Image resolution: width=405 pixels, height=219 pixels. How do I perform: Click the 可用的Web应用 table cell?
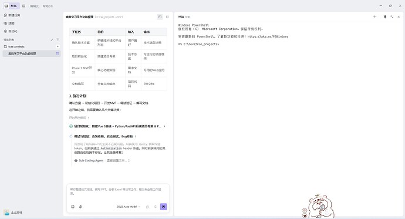[x=154, y=70]
